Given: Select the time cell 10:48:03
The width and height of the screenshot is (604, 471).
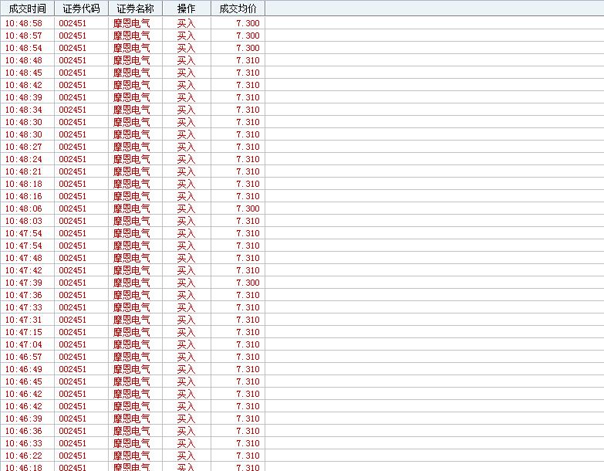Looking at the screenshot, I should pos(23,221).
